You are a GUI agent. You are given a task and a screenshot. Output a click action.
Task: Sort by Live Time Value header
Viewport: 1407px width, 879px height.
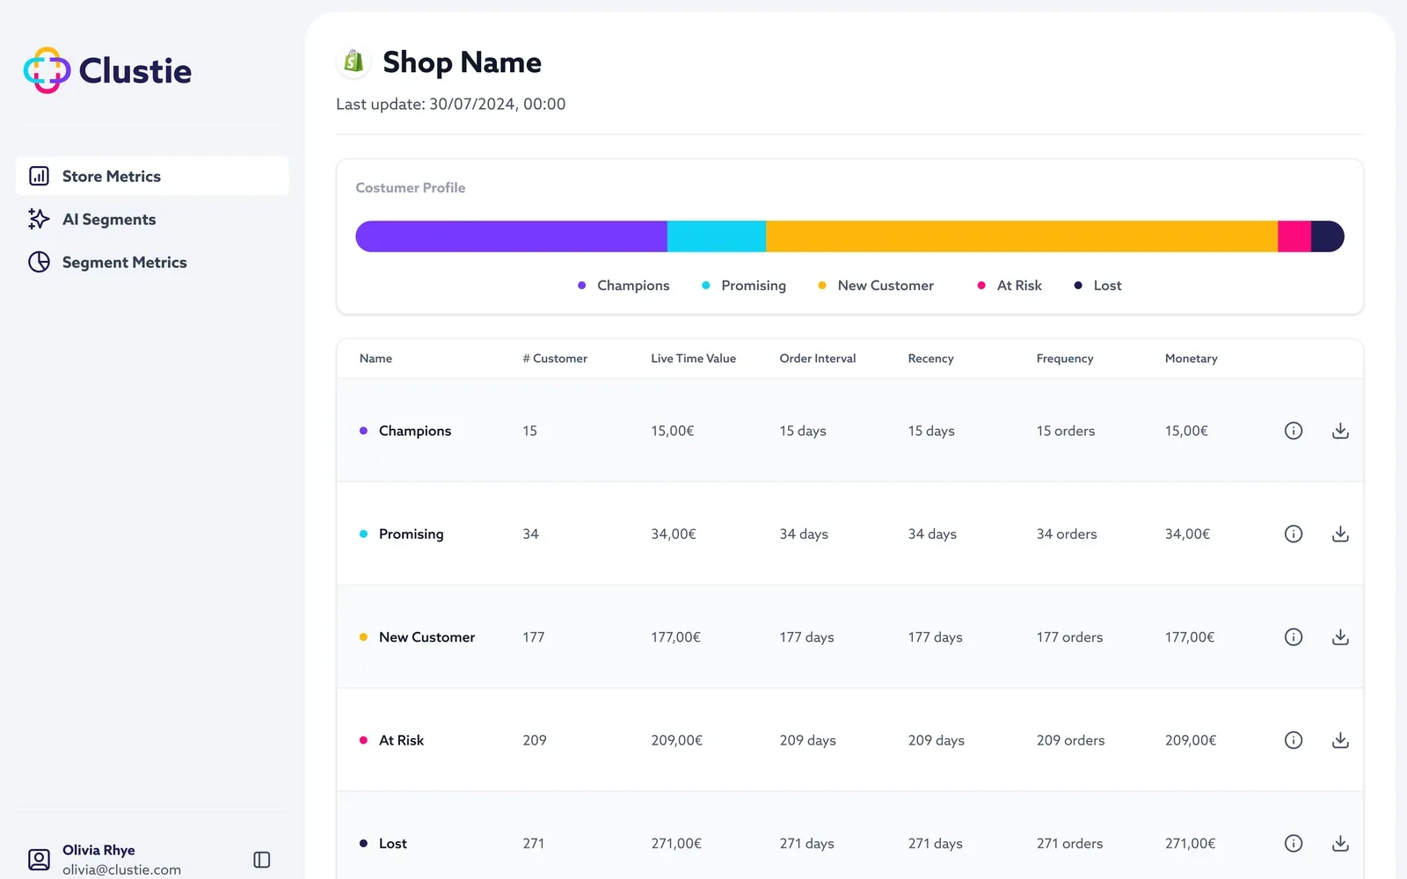693,359
